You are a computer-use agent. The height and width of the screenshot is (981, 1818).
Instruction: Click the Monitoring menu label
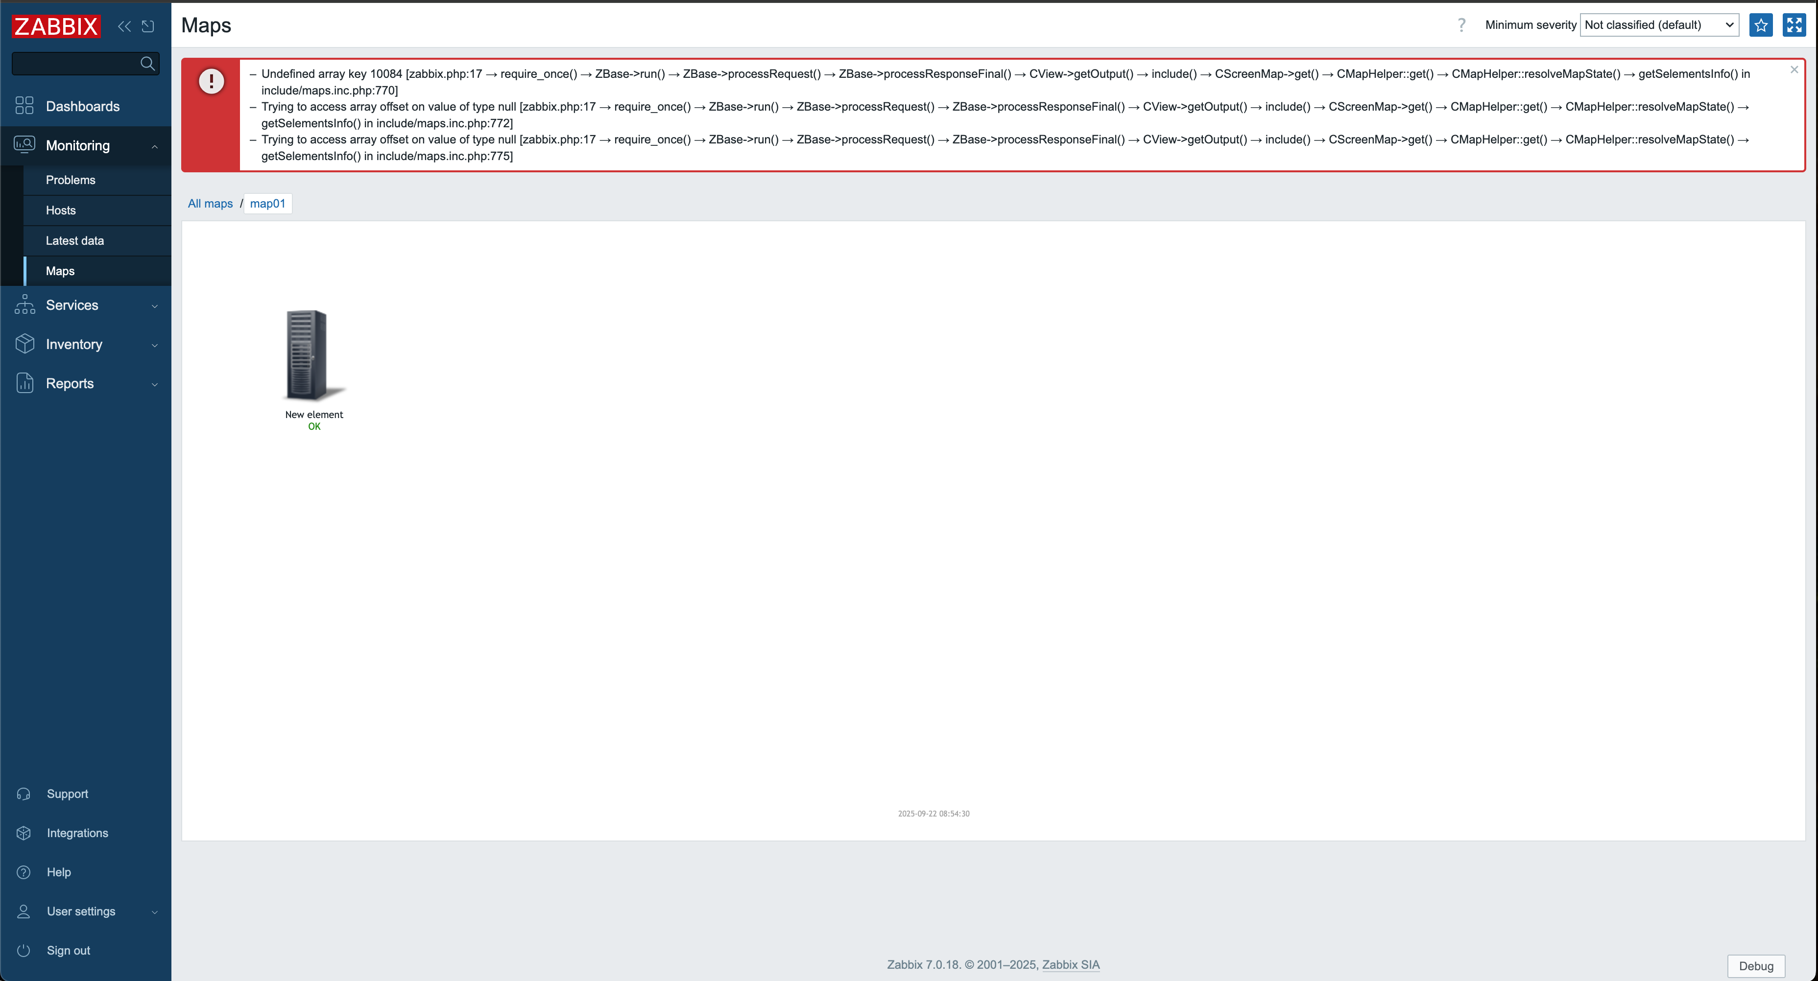(x=78, y=145)
